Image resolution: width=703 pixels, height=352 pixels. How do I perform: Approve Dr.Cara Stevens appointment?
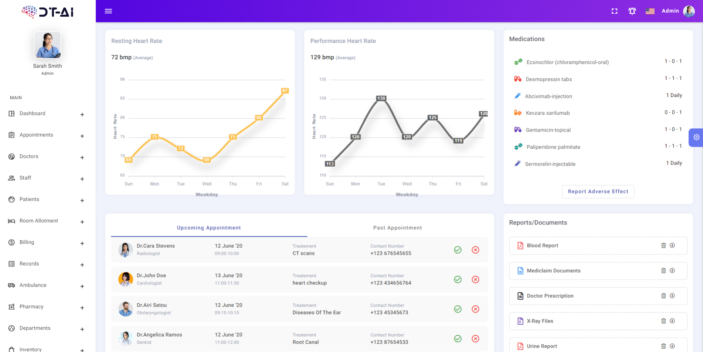(x=458, y=250)
